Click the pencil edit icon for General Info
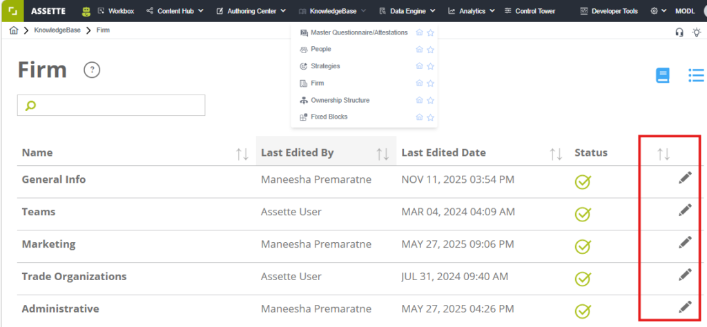707x327 pixels. [684, 179]
